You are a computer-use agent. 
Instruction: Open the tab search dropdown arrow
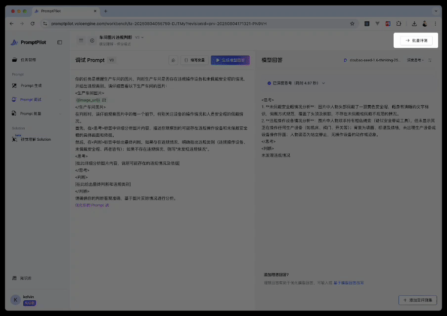tap(436, 11)
